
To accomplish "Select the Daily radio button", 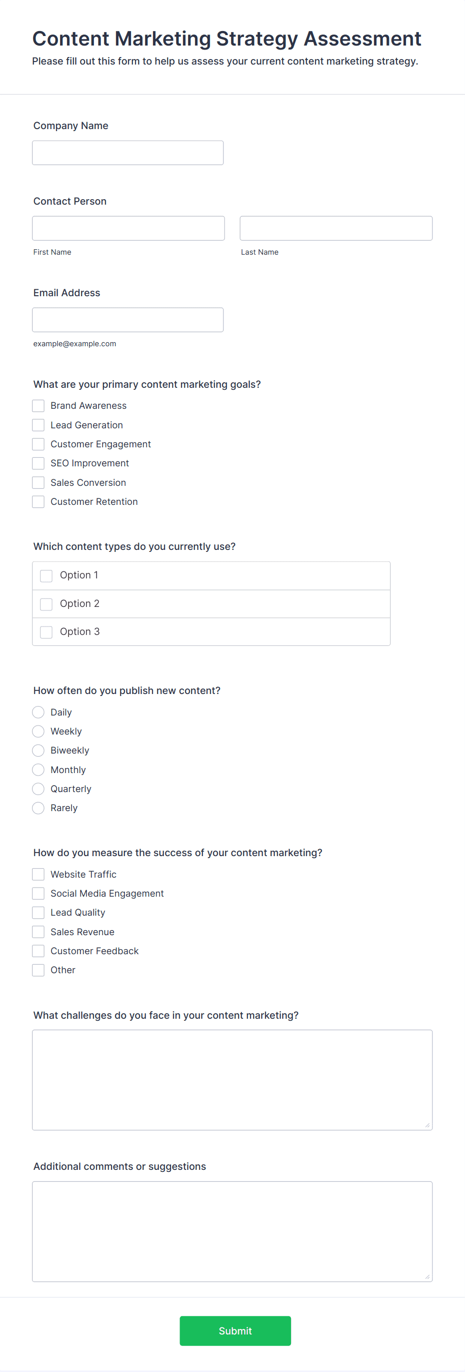I will point(38,713).
